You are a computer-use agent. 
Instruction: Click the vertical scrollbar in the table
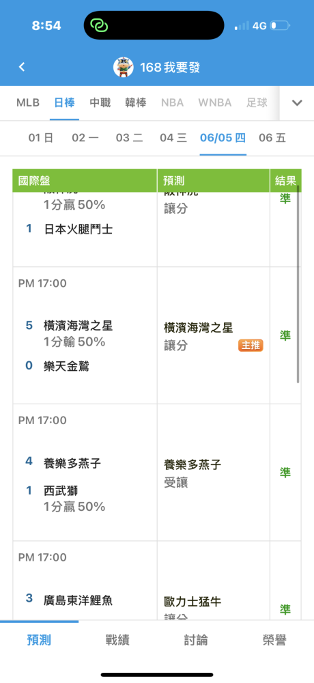(298, 284)
